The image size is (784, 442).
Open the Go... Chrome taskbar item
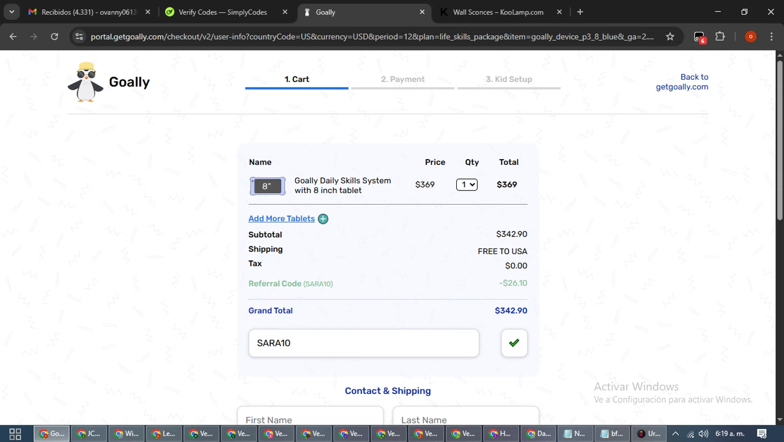tap(52, 434)
